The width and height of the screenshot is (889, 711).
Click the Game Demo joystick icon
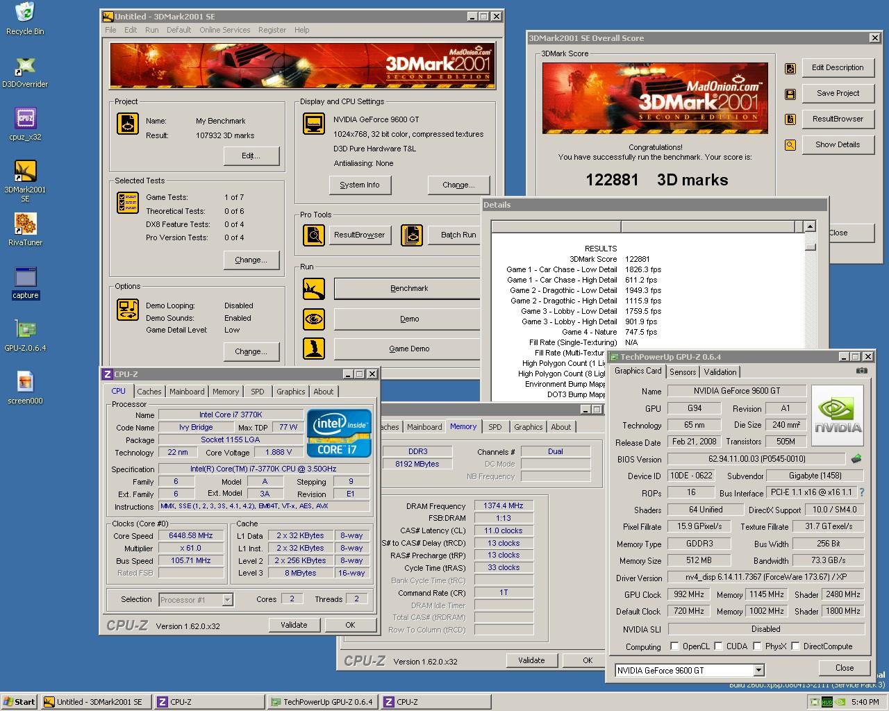[314, 349]
